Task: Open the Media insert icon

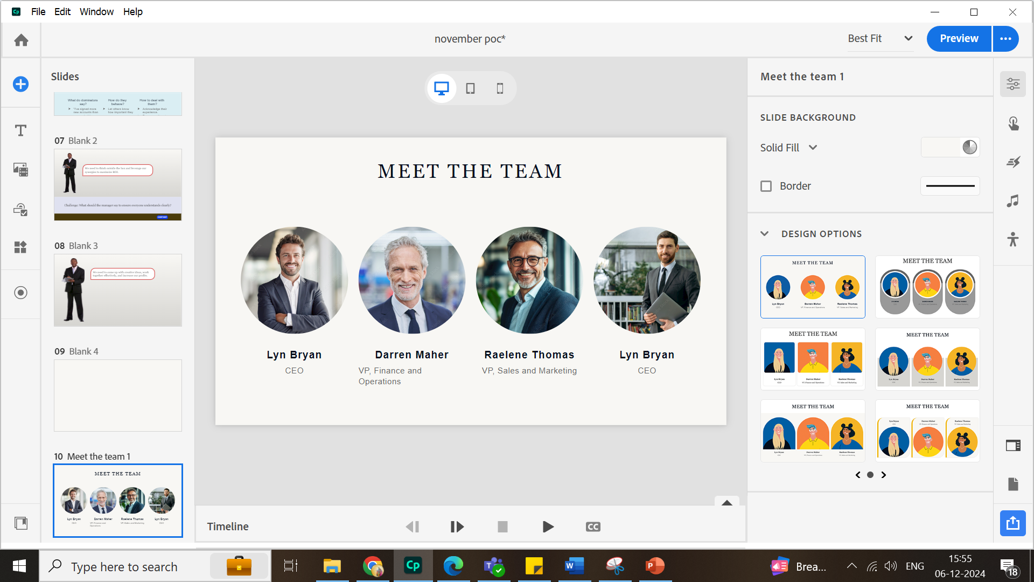Action: [20, 170]
